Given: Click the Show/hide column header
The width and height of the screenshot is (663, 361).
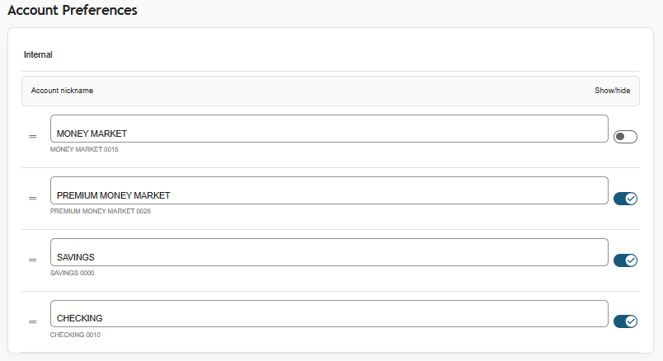Looking at the screenshot, I should [612, 91].
